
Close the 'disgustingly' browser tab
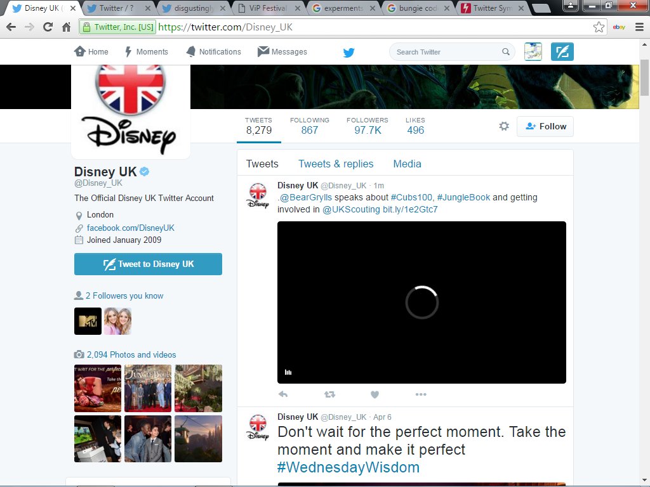pyautogui.click(x=223, y=8)
